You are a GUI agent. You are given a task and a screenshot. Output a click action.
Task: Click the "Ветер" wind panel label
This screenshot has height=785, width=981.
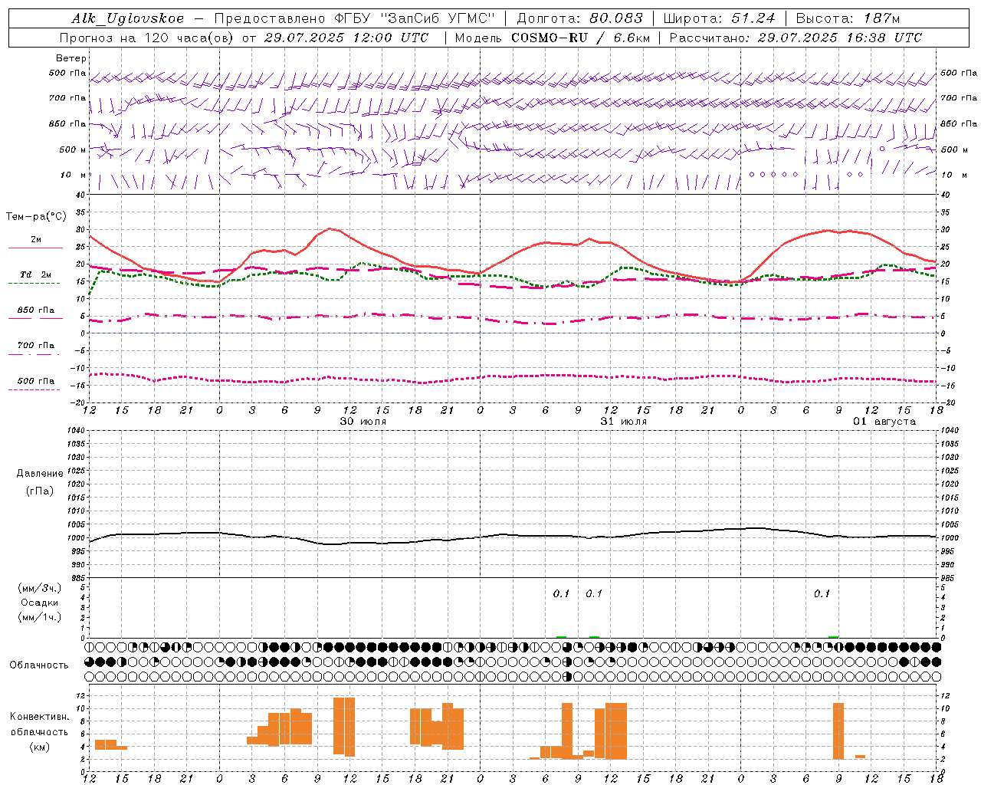coord(71,58)
